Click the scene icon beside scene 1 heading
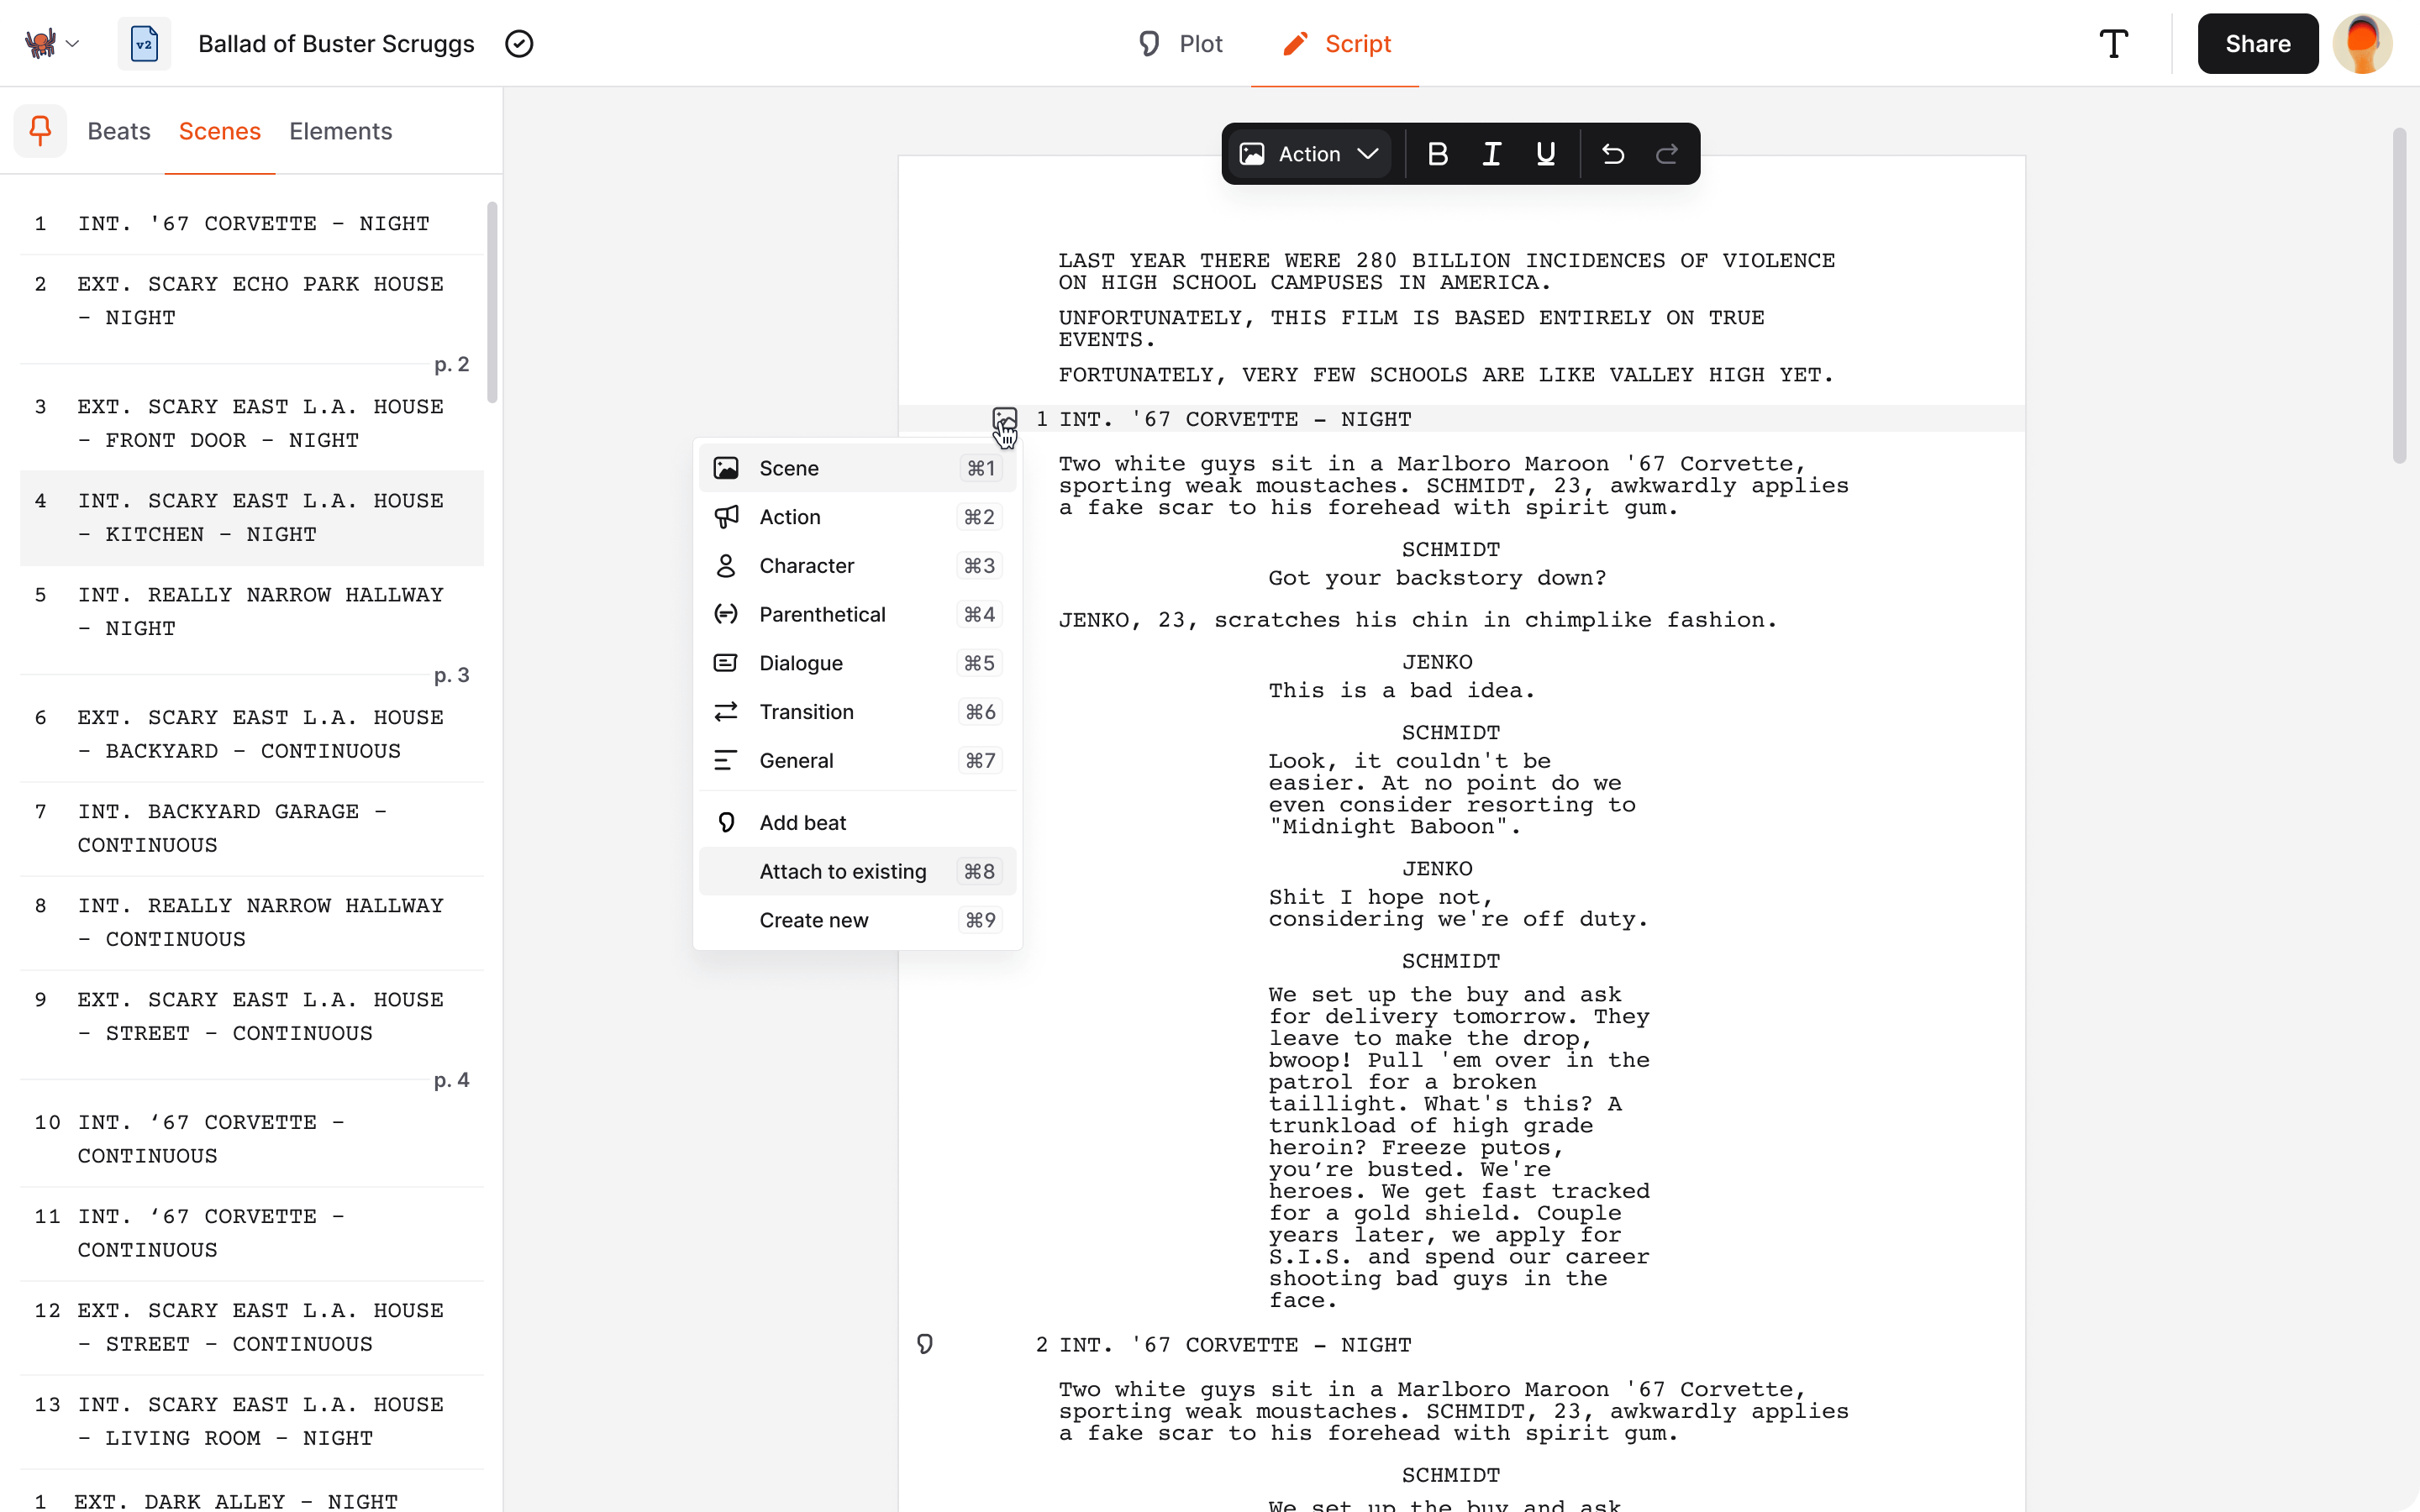 (1004, 419)
